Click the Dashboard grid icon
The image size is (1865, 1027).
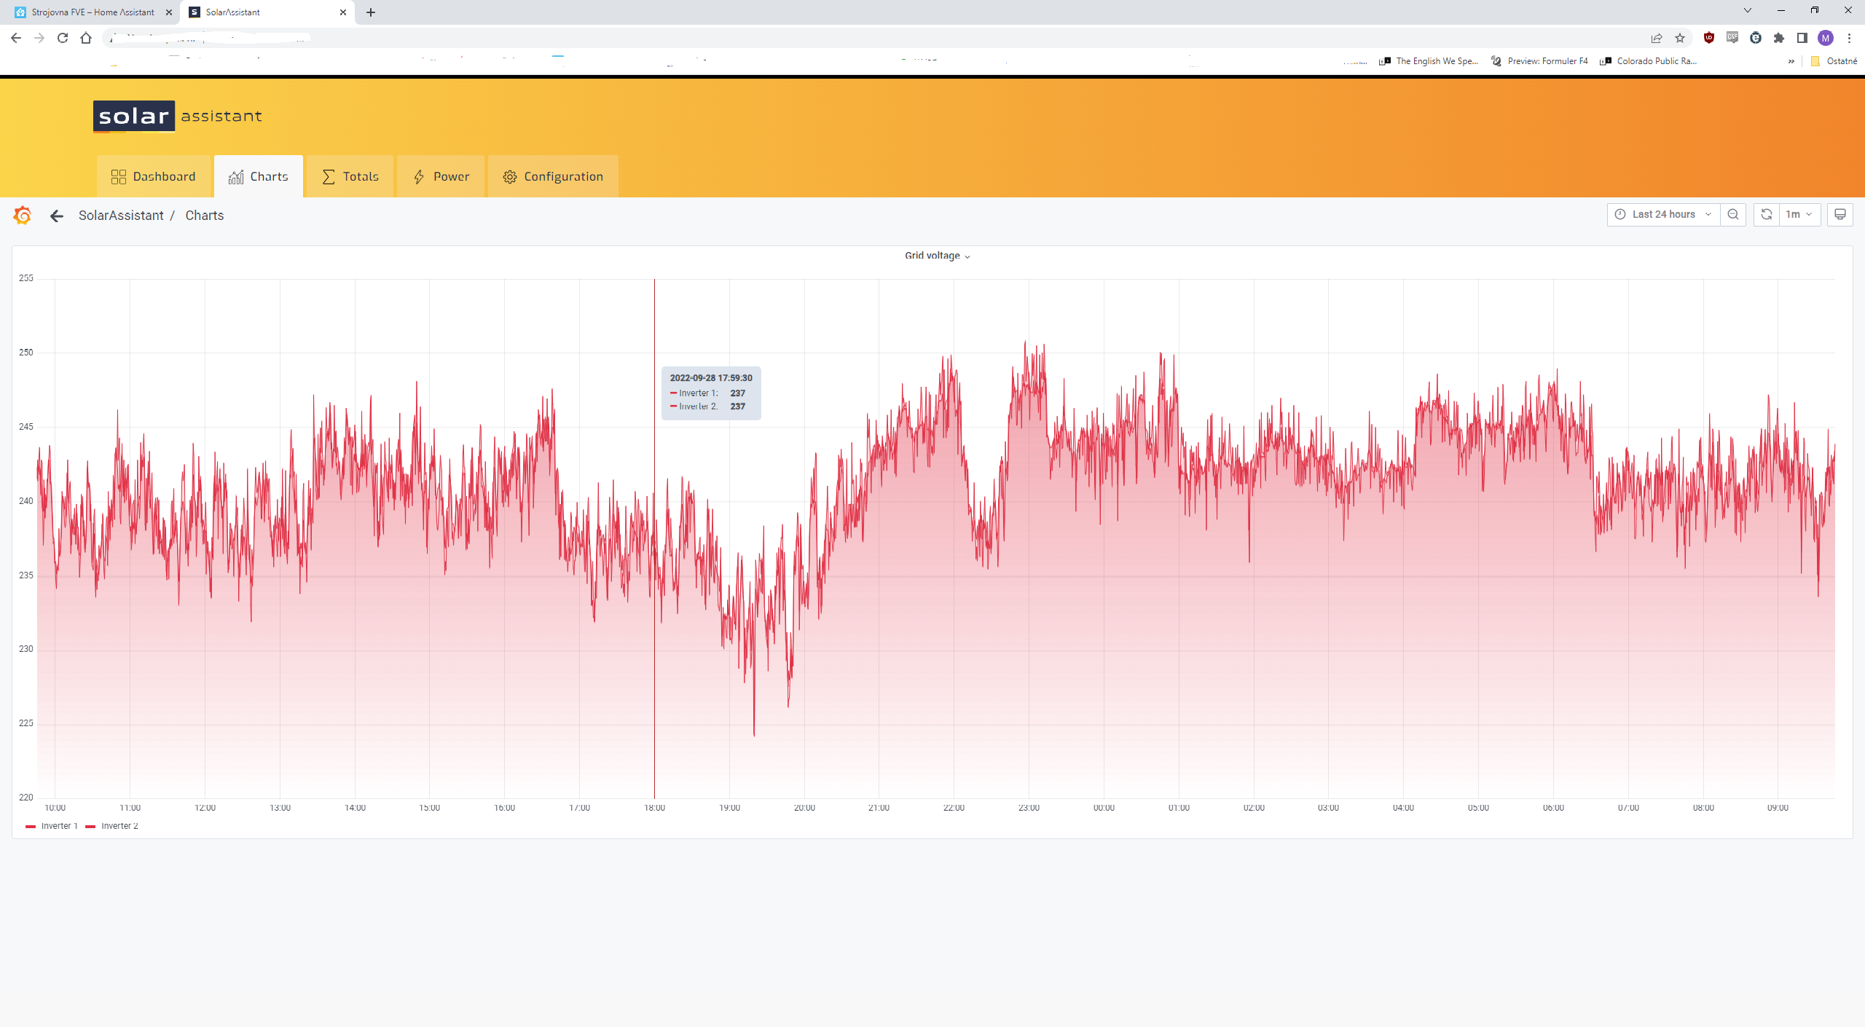(119, 176)
